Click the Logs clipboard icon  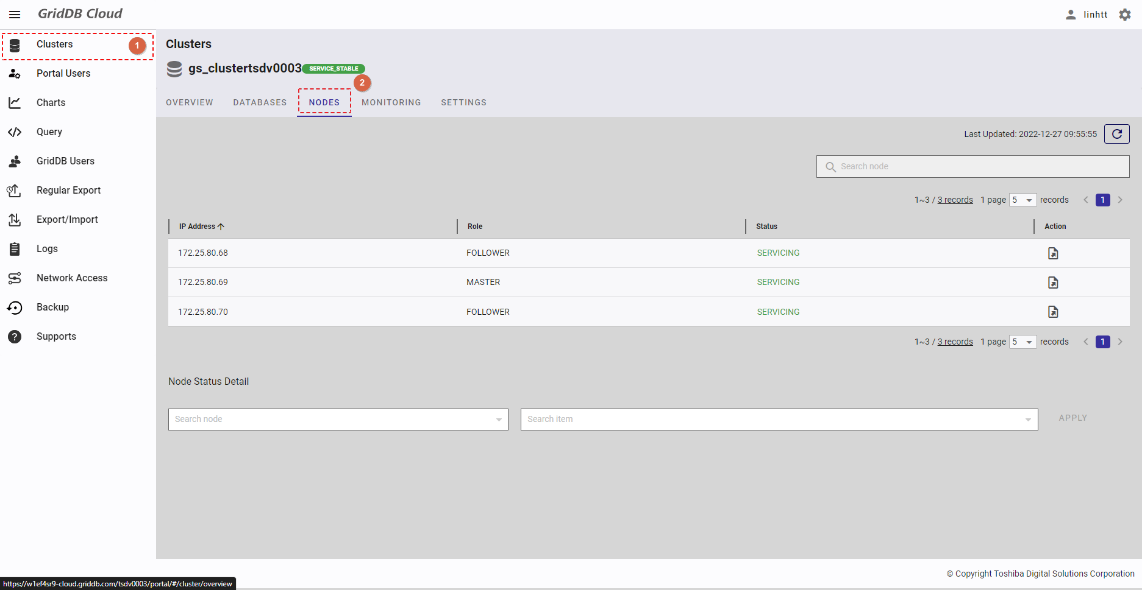15,249
